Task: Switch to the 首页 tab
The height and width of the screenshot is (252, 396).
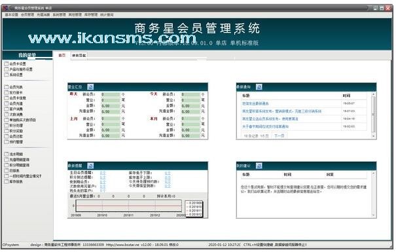Action: 62,55
